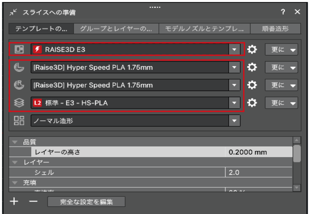This screenshot has height=214, width=310.
Task: Click the settings list scroll-up arrow
Action: point(297,140)
